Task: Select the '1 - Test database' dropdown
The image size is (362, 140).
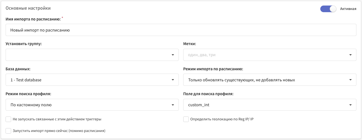Action: [x=92, y=80]
